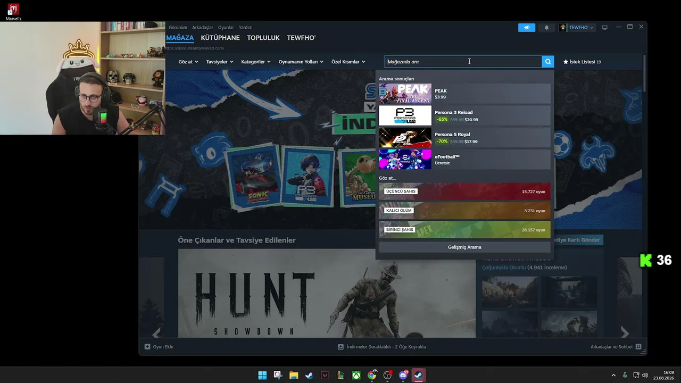This screenshot has width=681, height=383.
Task: Browse the KALICI ÖLÜM tag
Action: (464, 211)
